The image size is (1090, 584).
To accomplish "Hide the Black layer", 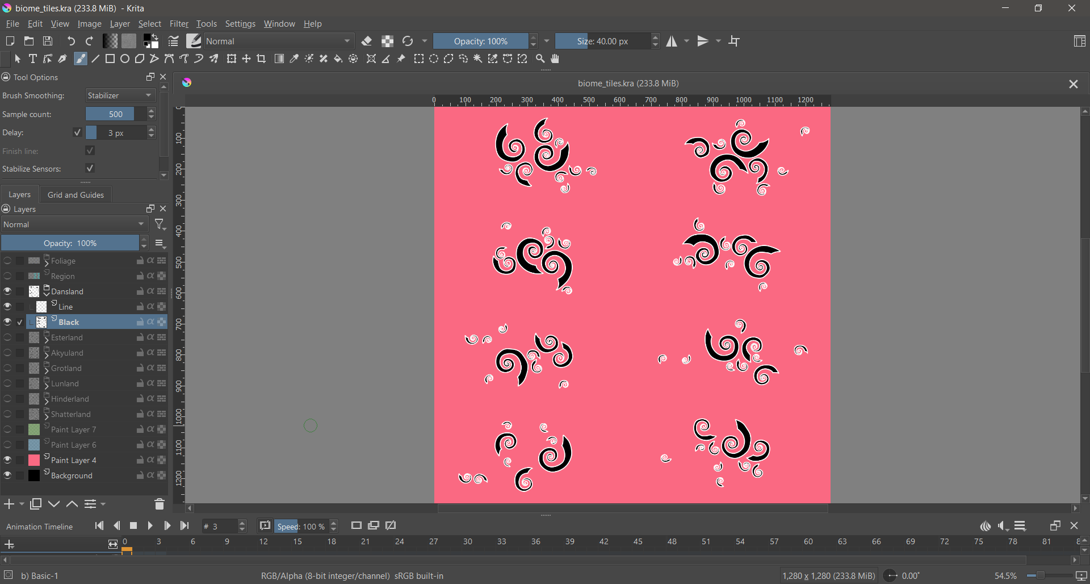I will pos(7,322).
